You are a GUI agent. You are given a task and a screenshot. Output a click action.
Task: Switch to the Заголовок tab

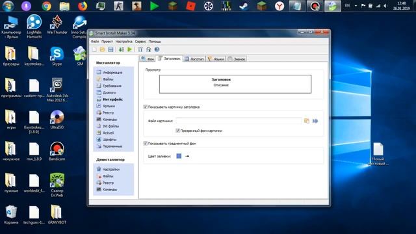[169, 58]
